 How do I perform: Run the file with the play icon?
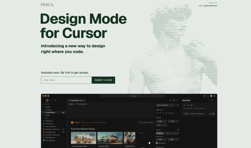tap(171, 101)
